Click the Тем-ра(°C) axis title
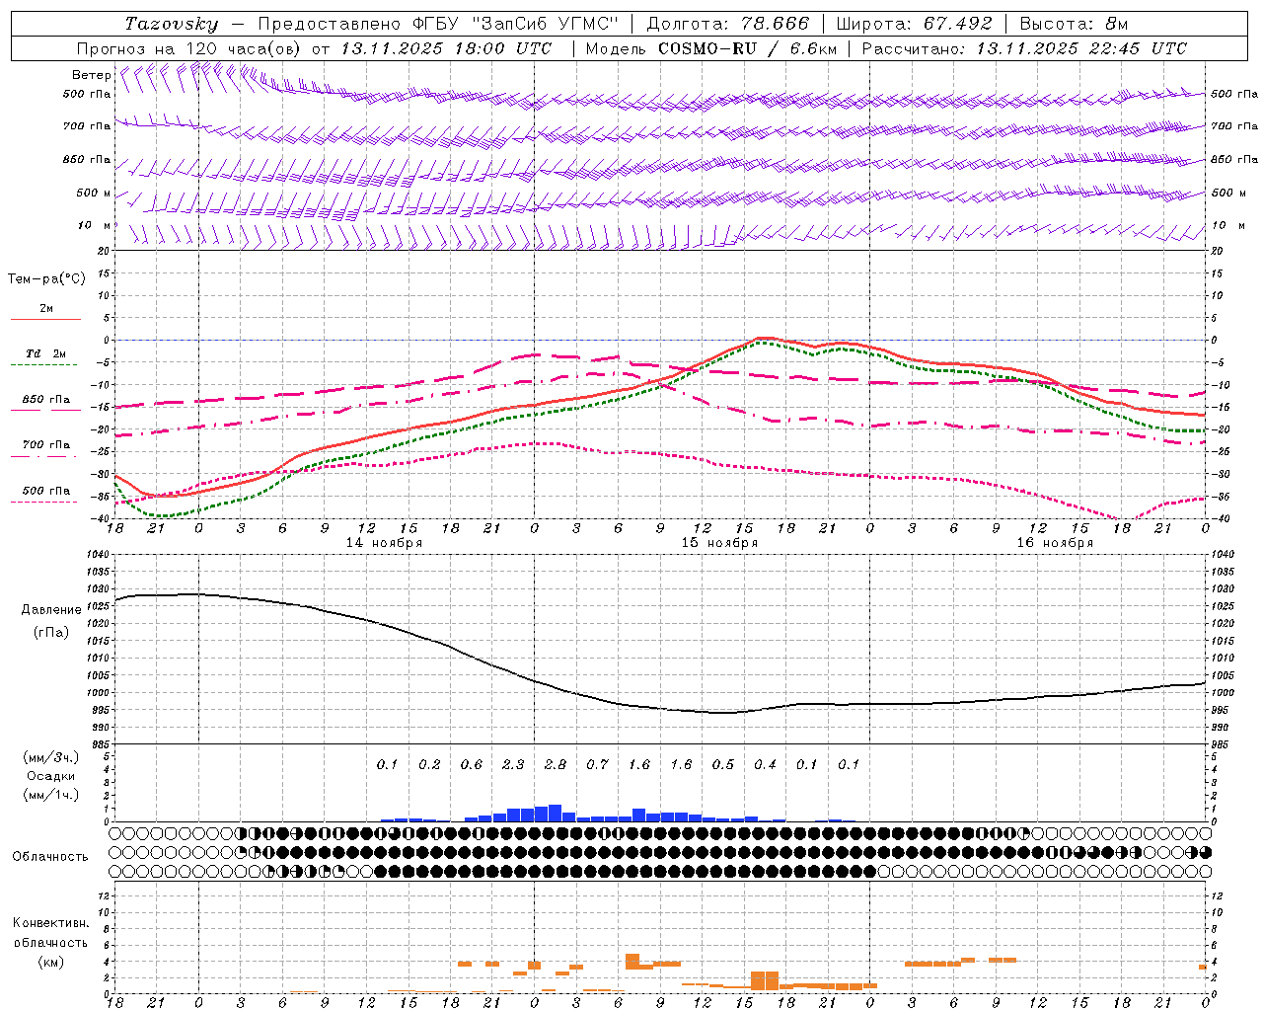This screenshot has height=1011, width=1263. pyautogui.click(x=46, y=279)
